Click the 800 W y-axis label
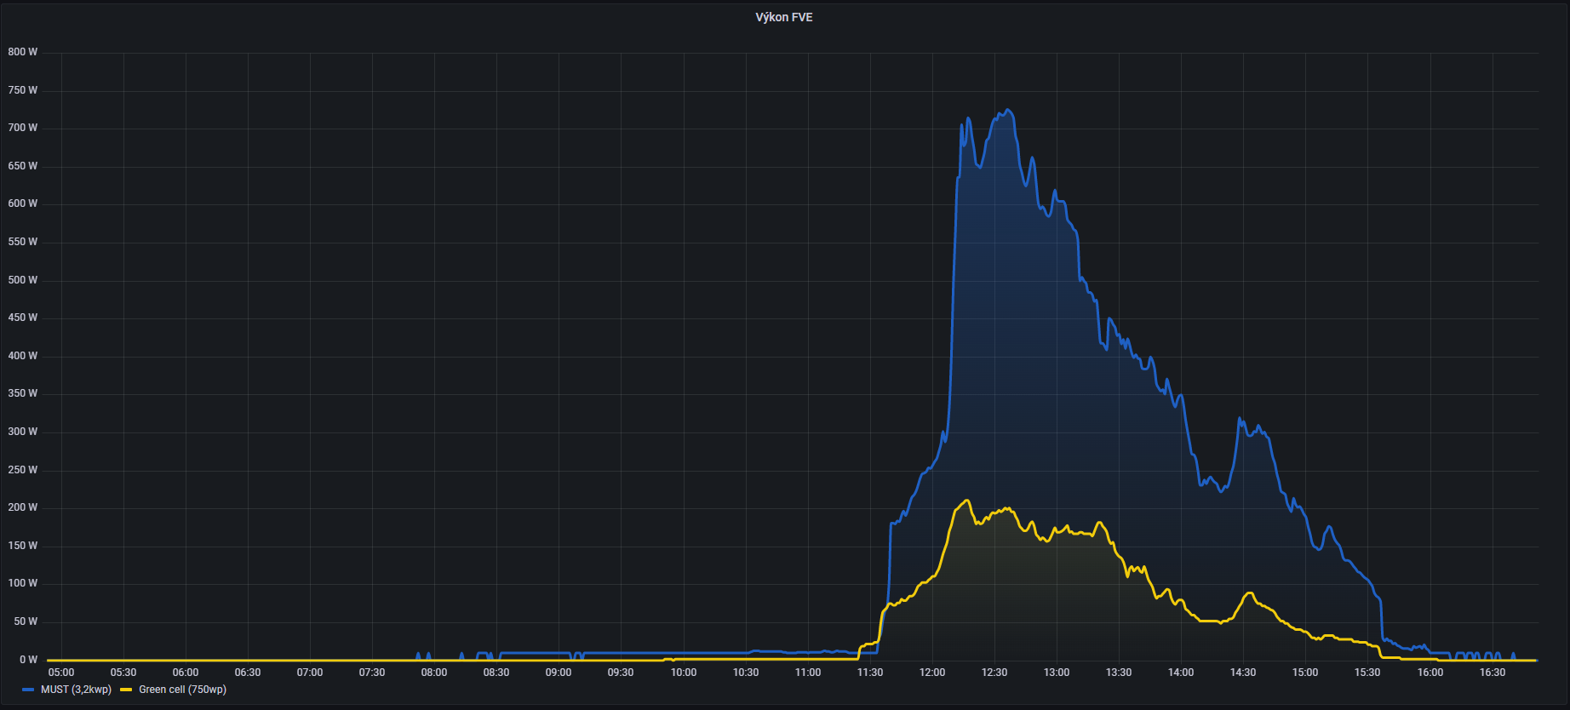The height and width of the screenshot is (710, 1570). point(23,52)
